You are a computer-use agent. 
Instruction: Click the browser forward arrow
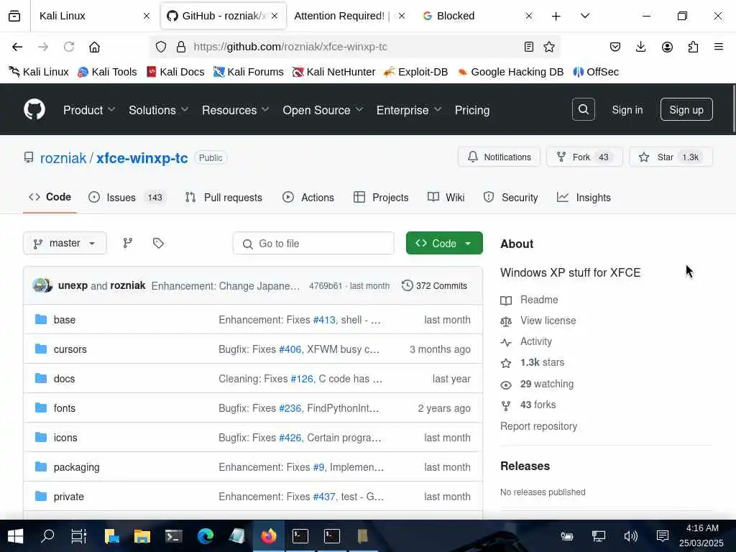43,47
